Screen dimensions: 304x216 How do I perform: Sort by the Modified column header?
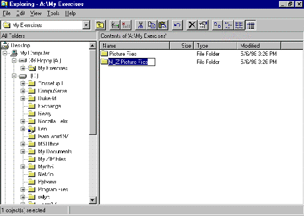[x=259, y=45]
